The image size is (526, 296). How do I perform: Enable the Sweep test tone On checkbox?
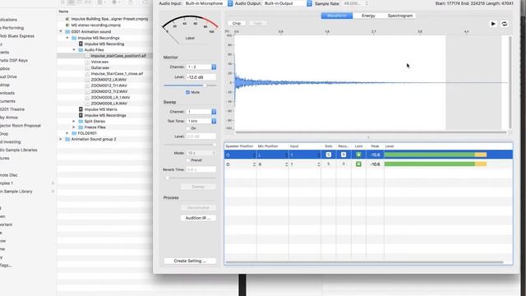pyautogui.click(x=188, y=128)
